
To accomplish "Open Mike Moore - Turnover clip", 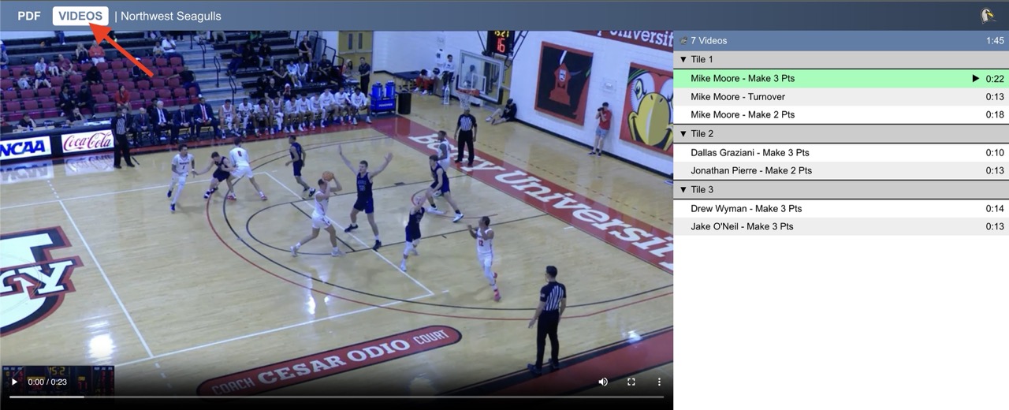I will click(x=841, y=97).
